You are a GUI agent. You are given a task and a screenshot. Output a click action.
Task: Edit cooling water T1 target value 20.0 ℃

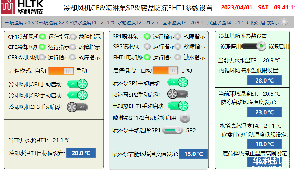[x=81, y=153]
